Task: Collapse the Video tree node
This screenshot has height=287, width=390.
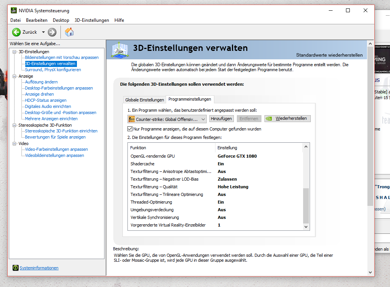Action: click(x=15, y=143)
